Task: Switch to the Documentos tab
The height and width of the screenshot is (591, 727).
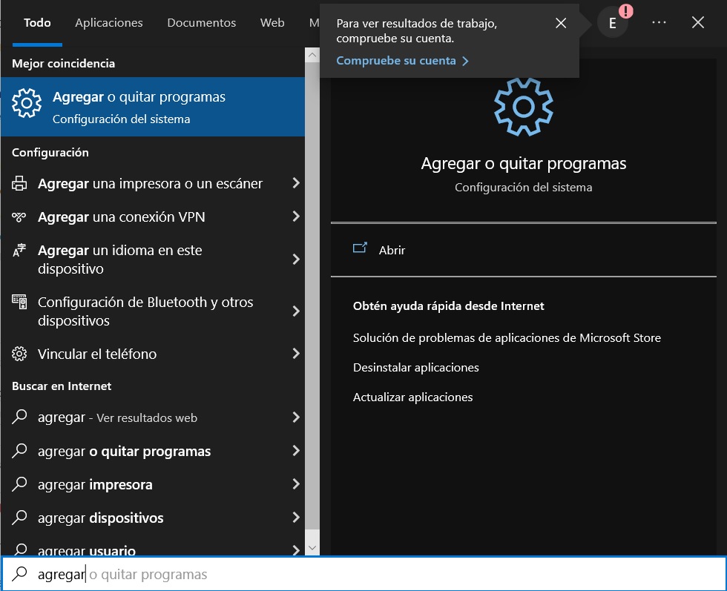Action: click(x=201, y=23)
